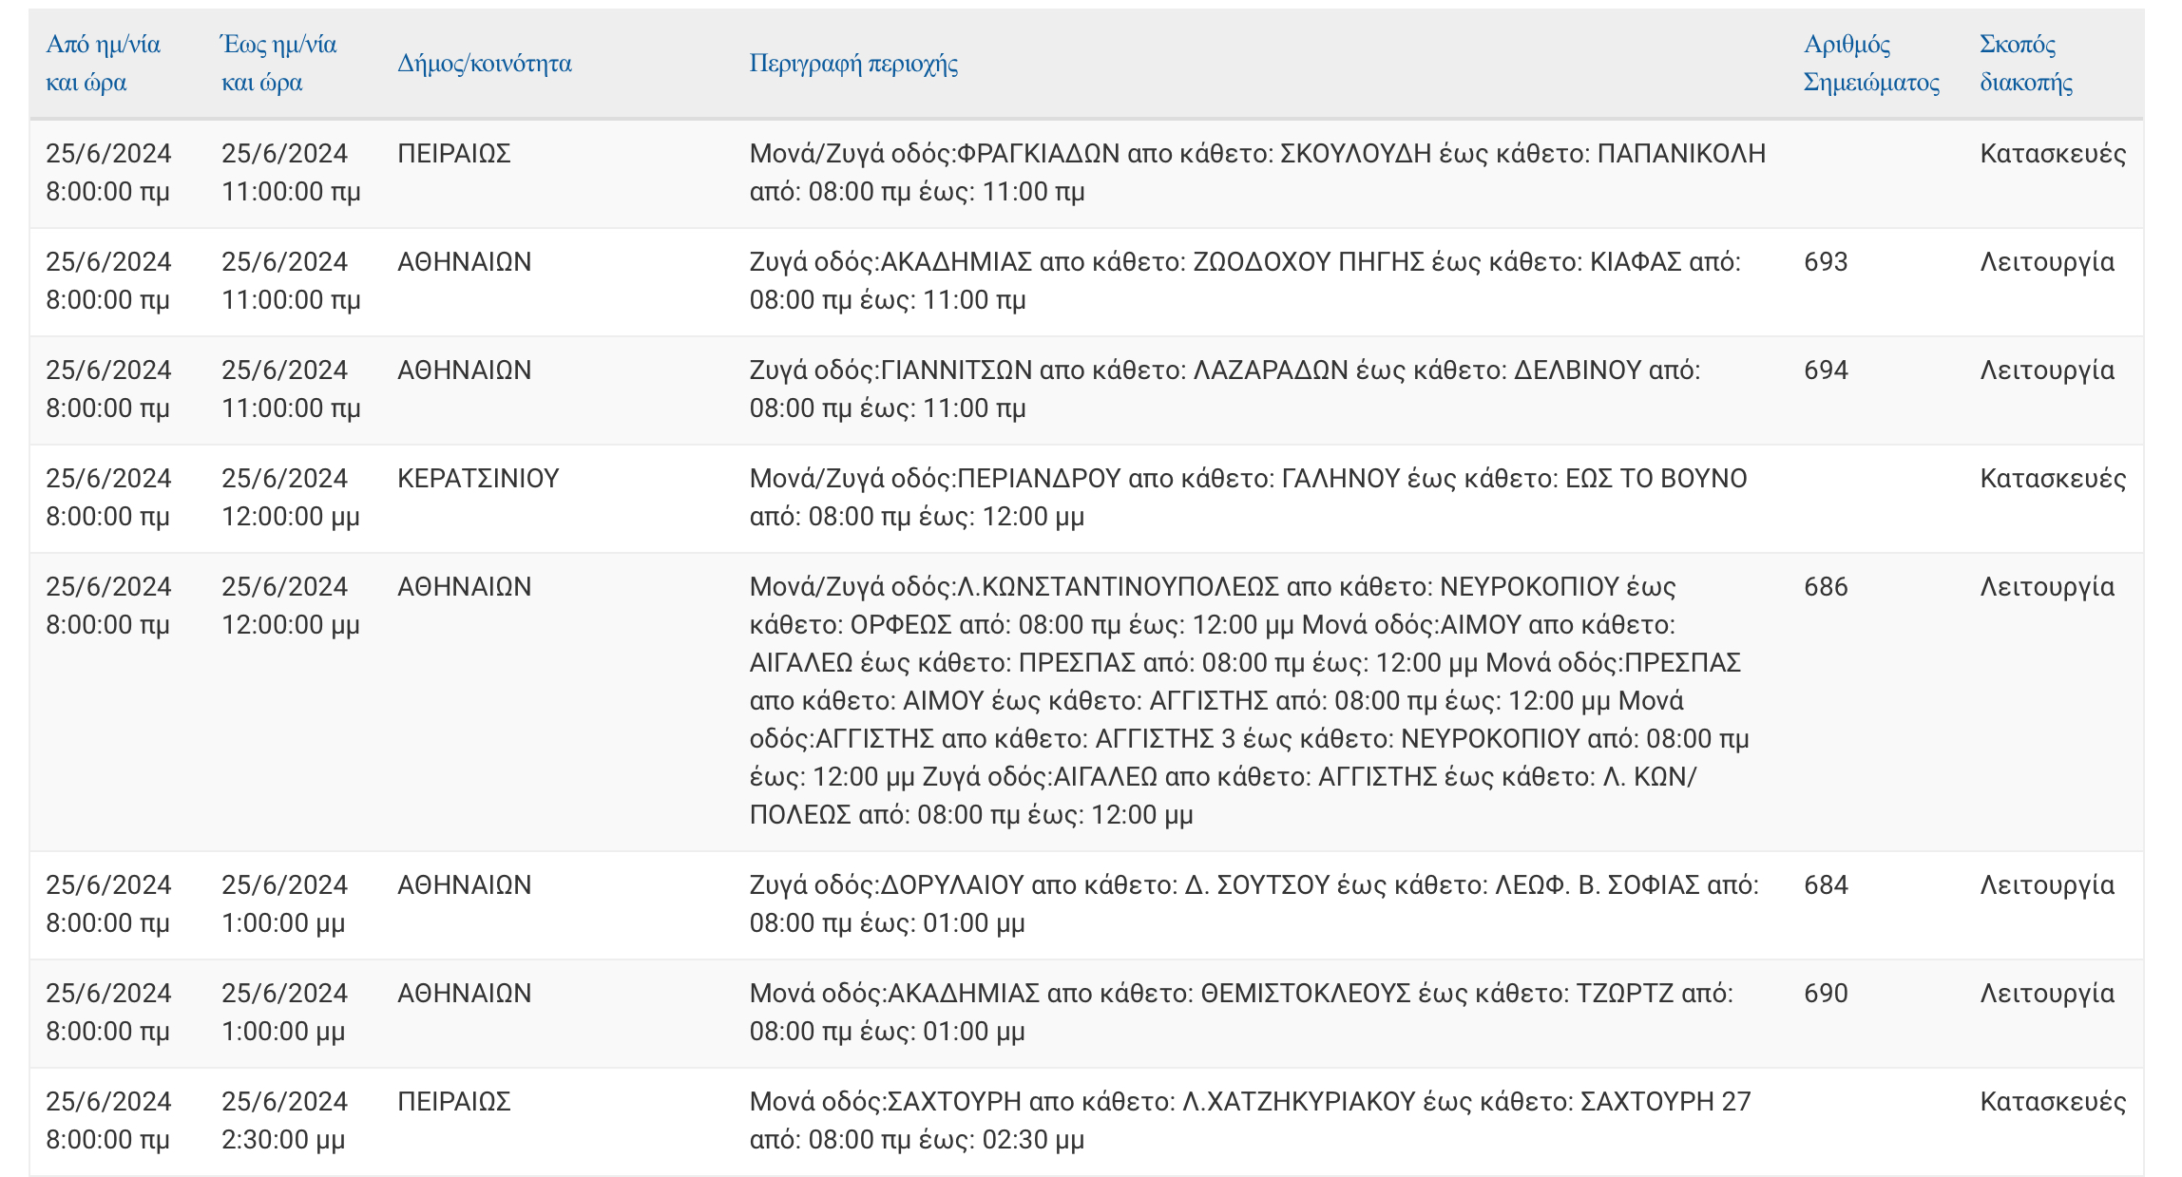Select the ΔΟΡΥΛΑΙΟΥ street description cell
Screen dimensions: 2182x1177
click(1253, 904)
